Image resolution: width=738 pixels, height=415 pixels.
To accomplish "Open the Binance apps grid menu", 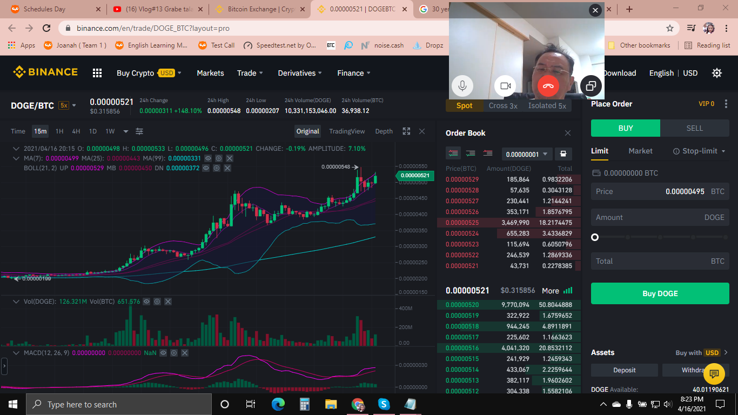I will pos(97,73).
